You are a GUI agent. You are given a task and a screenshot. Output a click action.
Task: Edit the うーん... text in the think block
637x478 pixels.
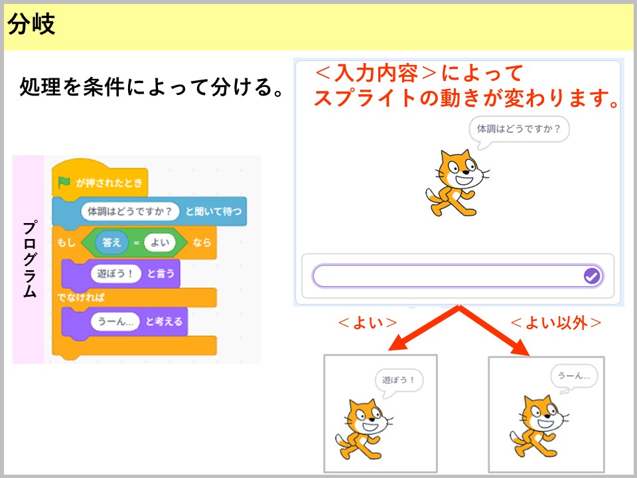115,321
